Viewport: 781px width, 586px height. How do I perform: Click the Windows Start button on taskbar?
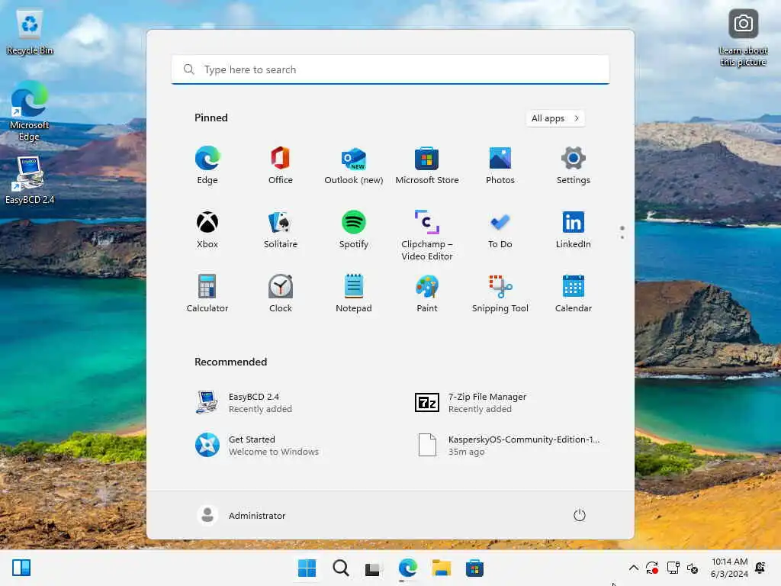click(307, 568)
